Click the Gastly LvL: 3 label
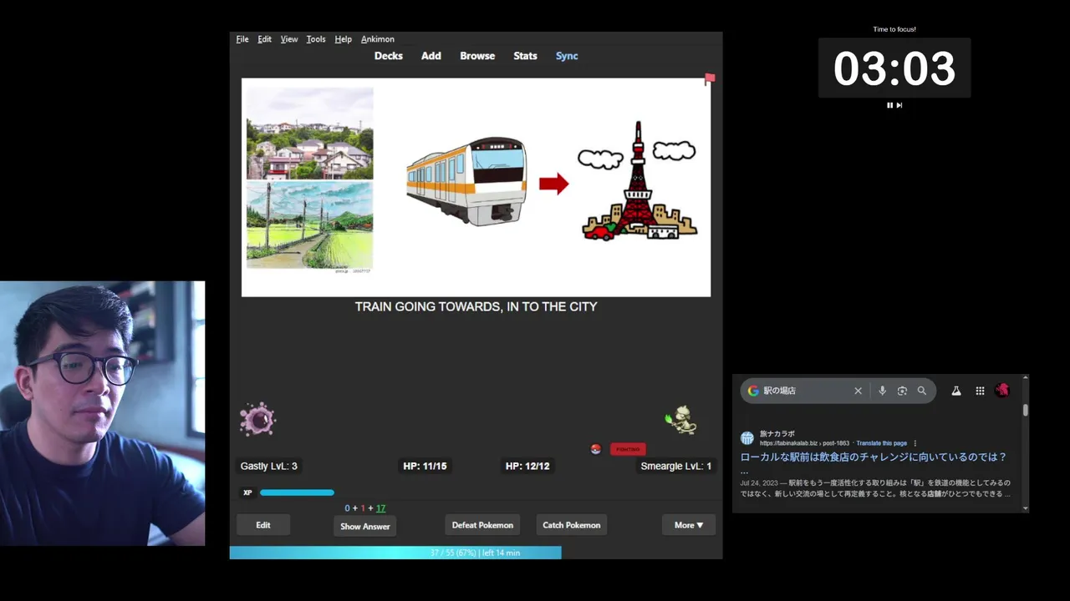Viewport: 1070px width, 601px height. 268,466
